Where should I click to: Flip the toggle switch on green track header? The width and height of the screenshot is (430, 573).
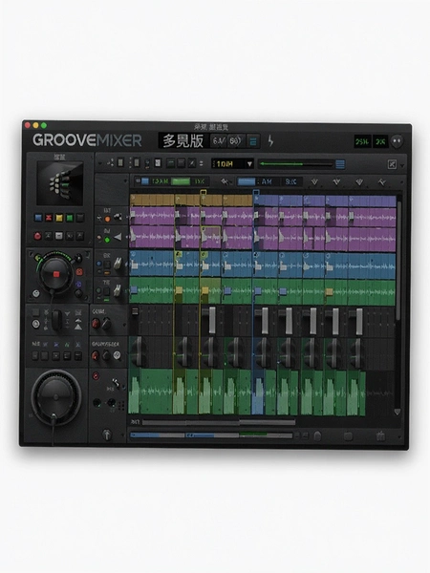click(117, 291)
